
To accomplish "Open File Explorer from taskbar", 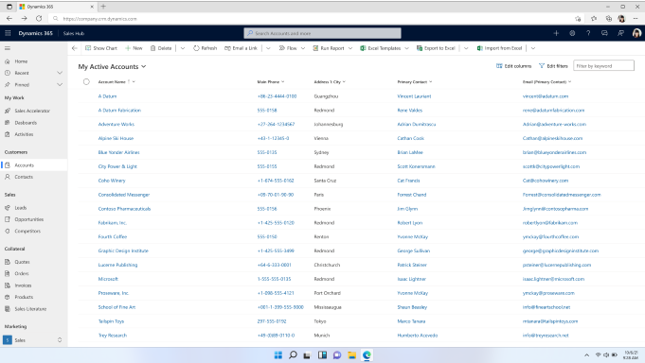I will pos(351,354).
